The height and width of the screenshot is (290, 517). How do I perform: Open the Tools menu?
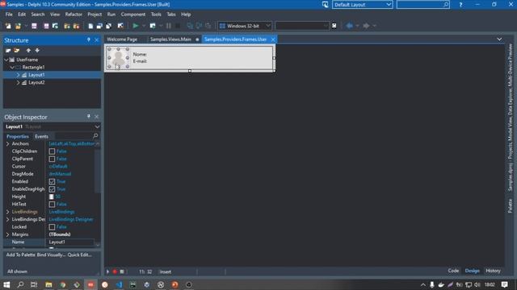(156, 14)
